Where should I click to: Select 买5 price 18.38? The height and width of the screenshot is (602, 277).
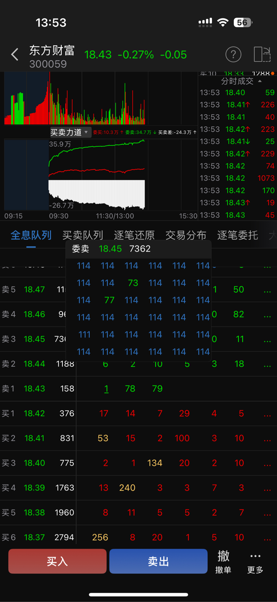(34, 513)
